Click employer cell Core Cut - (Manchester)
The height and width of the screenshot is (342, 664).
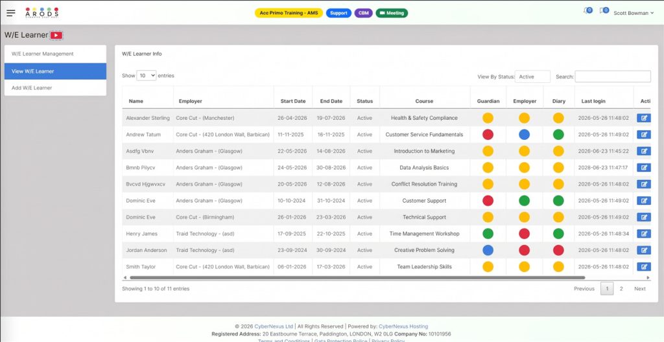(205, 118)
